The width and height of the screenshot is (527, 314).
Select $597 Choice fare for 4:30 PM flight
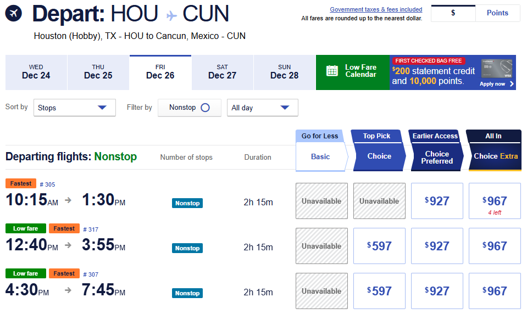tap(379, 291)
